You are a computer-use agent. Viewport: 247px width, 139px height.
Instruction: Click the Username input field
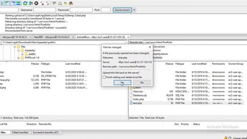point(45,10)
